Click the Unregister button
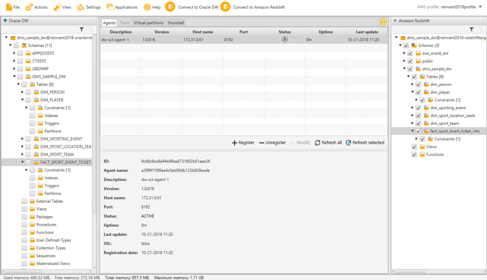 pyautogui.click(x=272, y=142)
